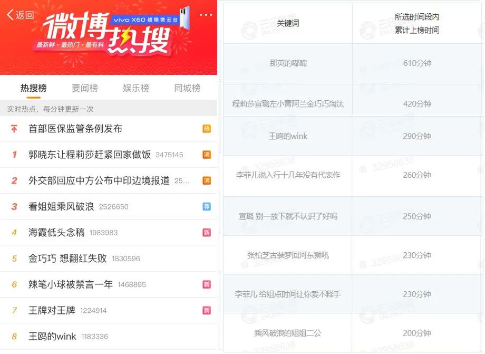Viewport: 485px width, 354px height.
Task: Tap 热 badge on 首部医保监管条例发布
Action: pos(207,129)
